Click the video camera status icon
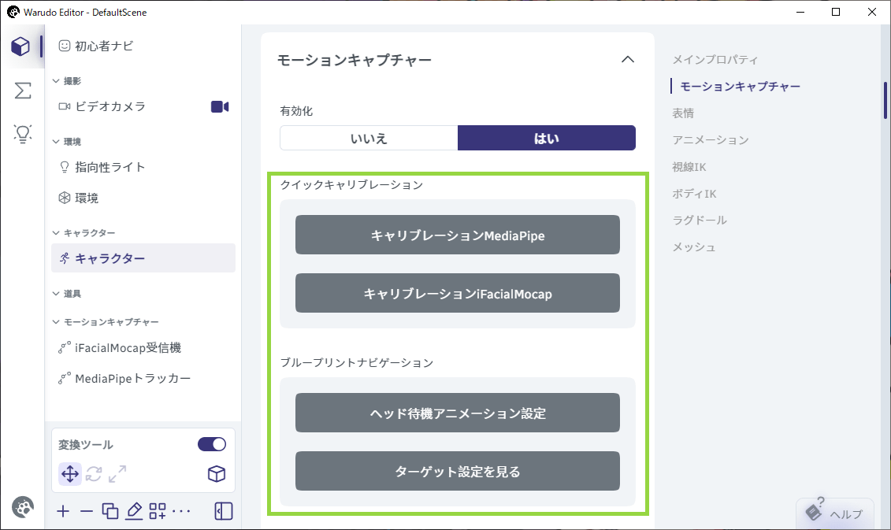The image size is (891, 530). pyautogui.click(x=220, y=107)
